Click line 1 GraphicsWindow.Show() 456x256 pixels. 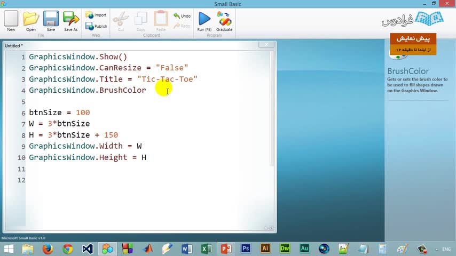78,57
